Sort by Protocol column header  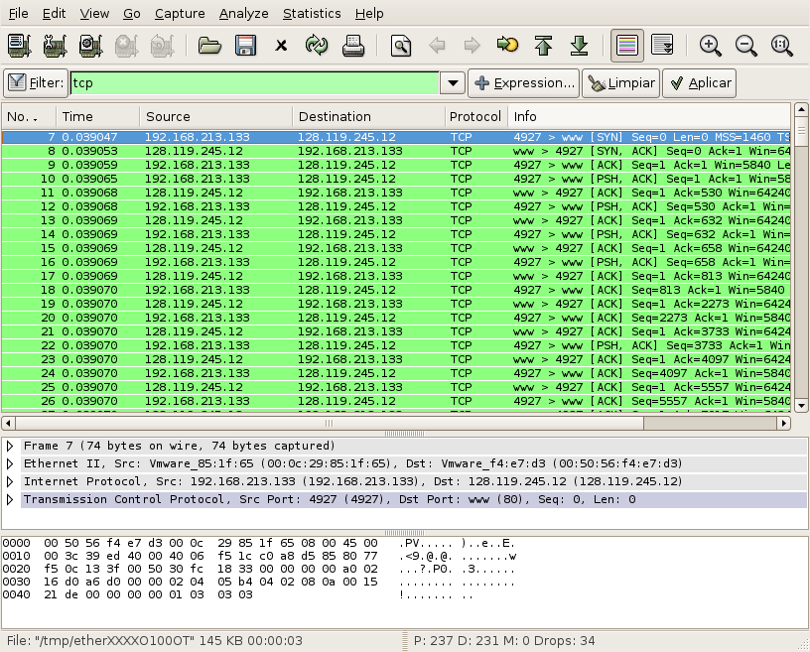coord(475,117)
